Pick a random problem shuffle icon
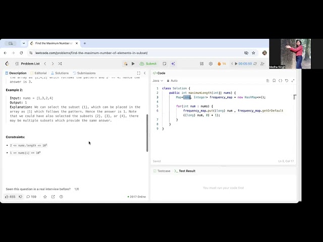This screenshot has width=323, height=242. coord(60,64)
